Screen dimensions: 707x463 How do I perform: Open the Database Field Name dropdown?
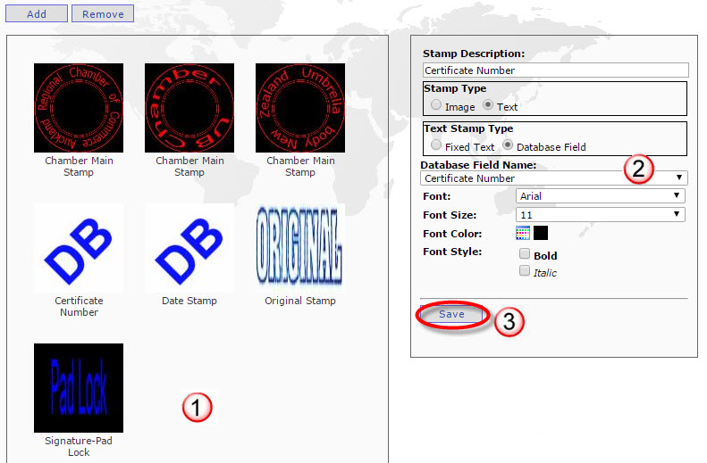click(x=554, y=178)
